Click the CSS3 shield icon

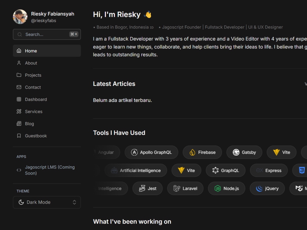[302, 170]
